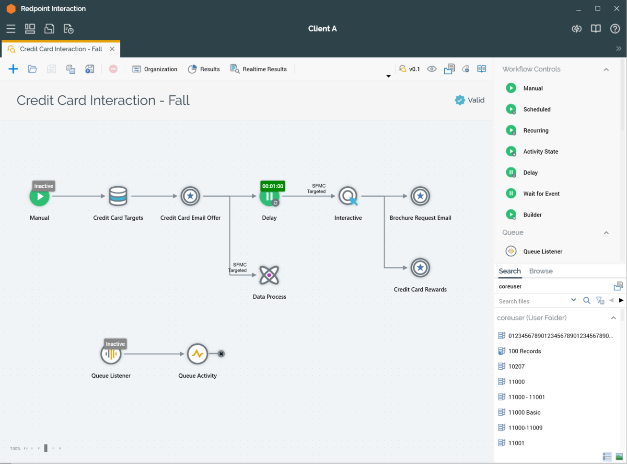The height and width of the screenshot is (464, 627).
Task: Select the Credit Card Interaction - Fall tab
Action: point(61,49)
